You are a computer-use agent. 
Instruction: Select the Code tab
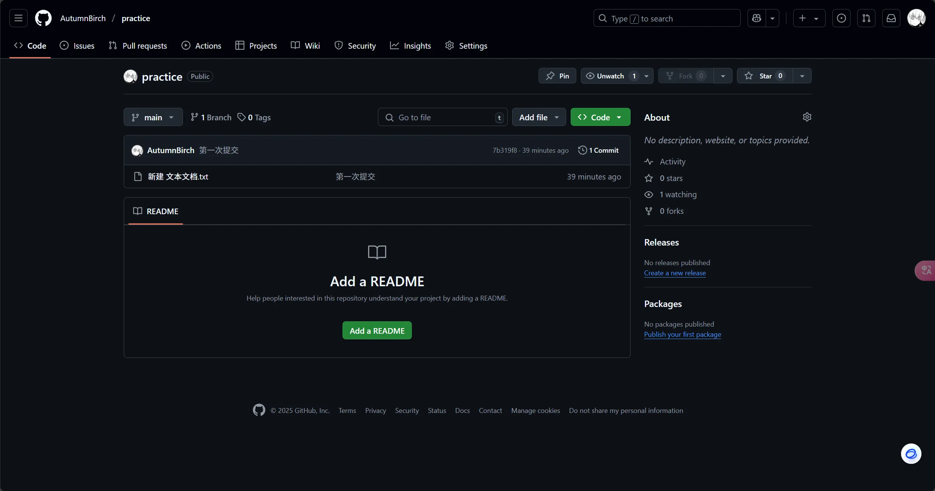click(x=30, y=46)
